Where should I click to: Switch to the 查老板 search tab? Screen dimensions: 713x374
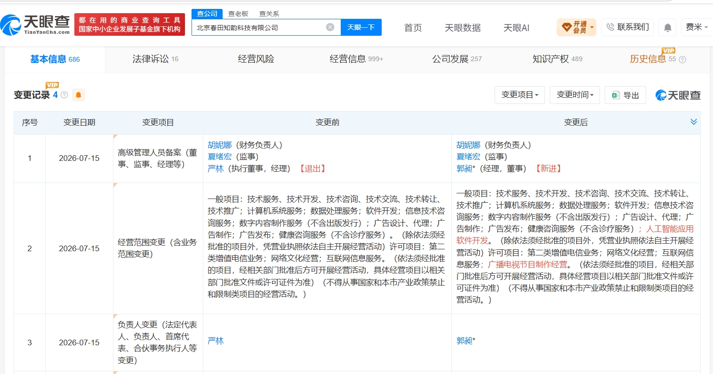(x=238, y=14)
